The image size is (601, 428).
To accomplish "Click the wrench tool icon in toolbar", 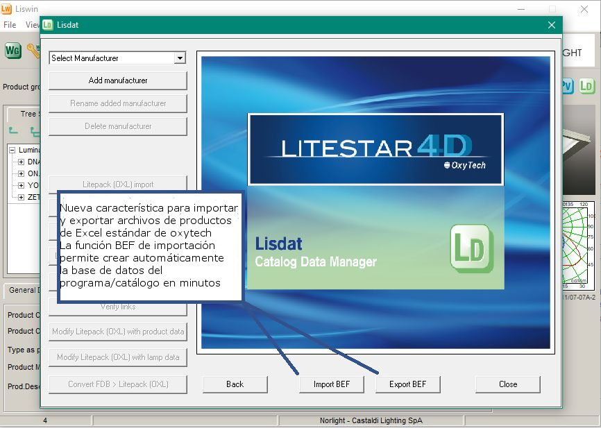I will [33, 51].
